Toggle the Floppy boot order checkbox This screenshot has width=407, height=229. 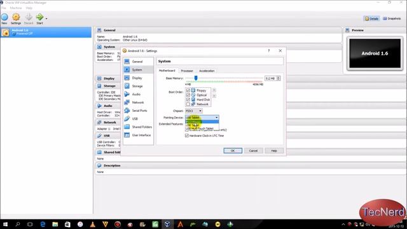coord(188,90)
